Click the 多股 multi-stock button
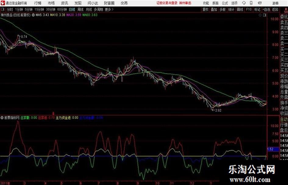 coord(222,9)
